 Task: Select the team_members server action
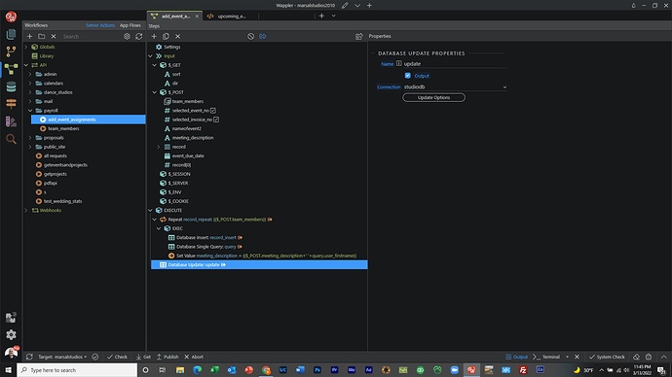[63, 128]
